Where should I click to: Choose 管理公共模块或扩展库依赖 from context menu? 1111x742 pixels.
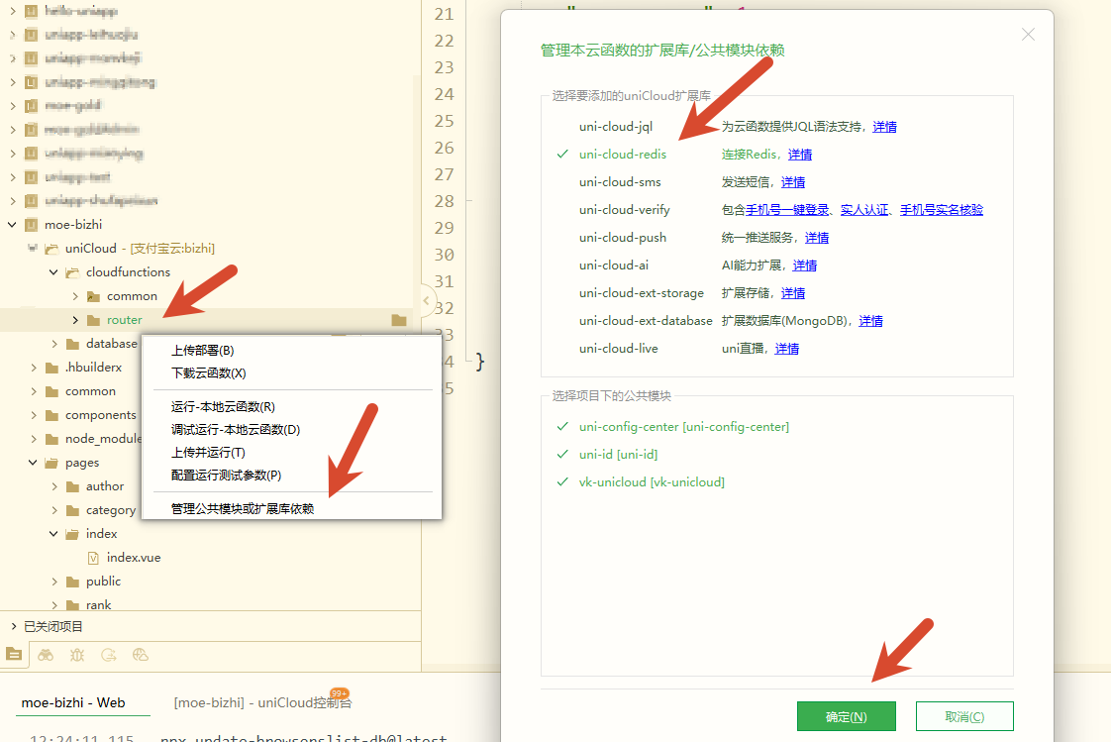[x=242, y=509]
